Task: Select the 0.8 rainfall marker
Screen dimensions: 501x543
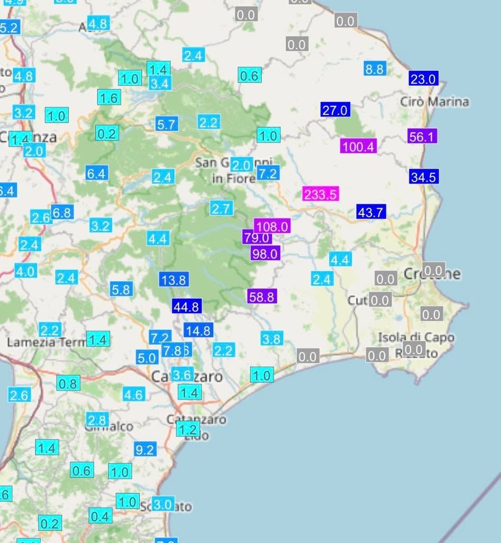Action: pyautogui.click(x=68, y=383)
